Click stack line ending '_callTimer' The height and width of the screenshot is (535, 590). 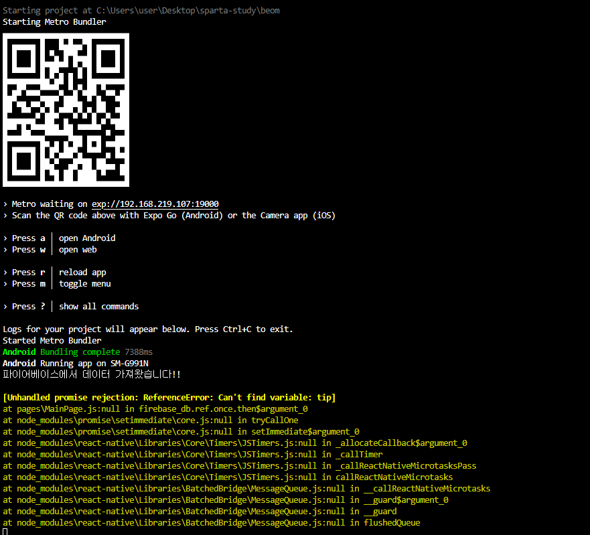(193, 455)
